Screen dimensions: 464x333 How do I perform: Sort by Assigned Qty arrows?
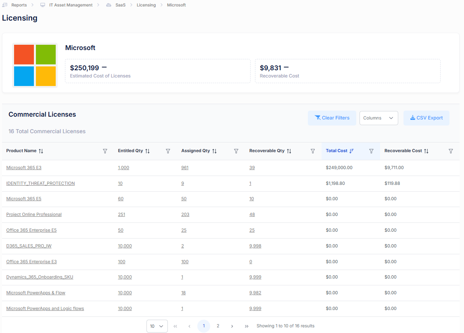click(215, 151)
